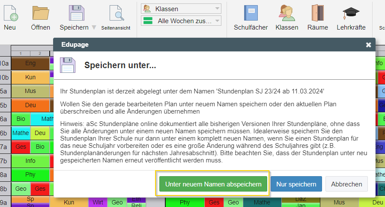Viewport: 385px width, 207px height.
Task: Select Phy lesson in row 8a
Action: (x=30, y=174)
